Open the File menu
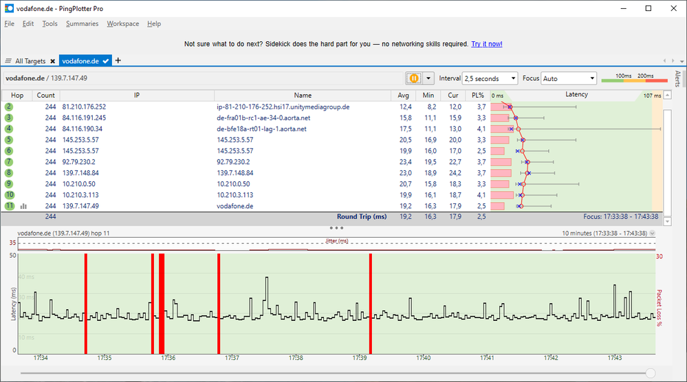This screenshot has width=687, height=382. pyautogui.click(x=9, y=23)
